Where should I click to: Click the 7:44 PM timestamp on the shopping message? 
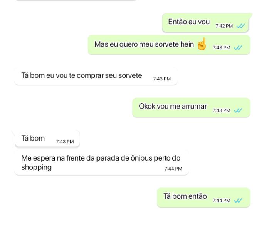(x=173, y=169)
